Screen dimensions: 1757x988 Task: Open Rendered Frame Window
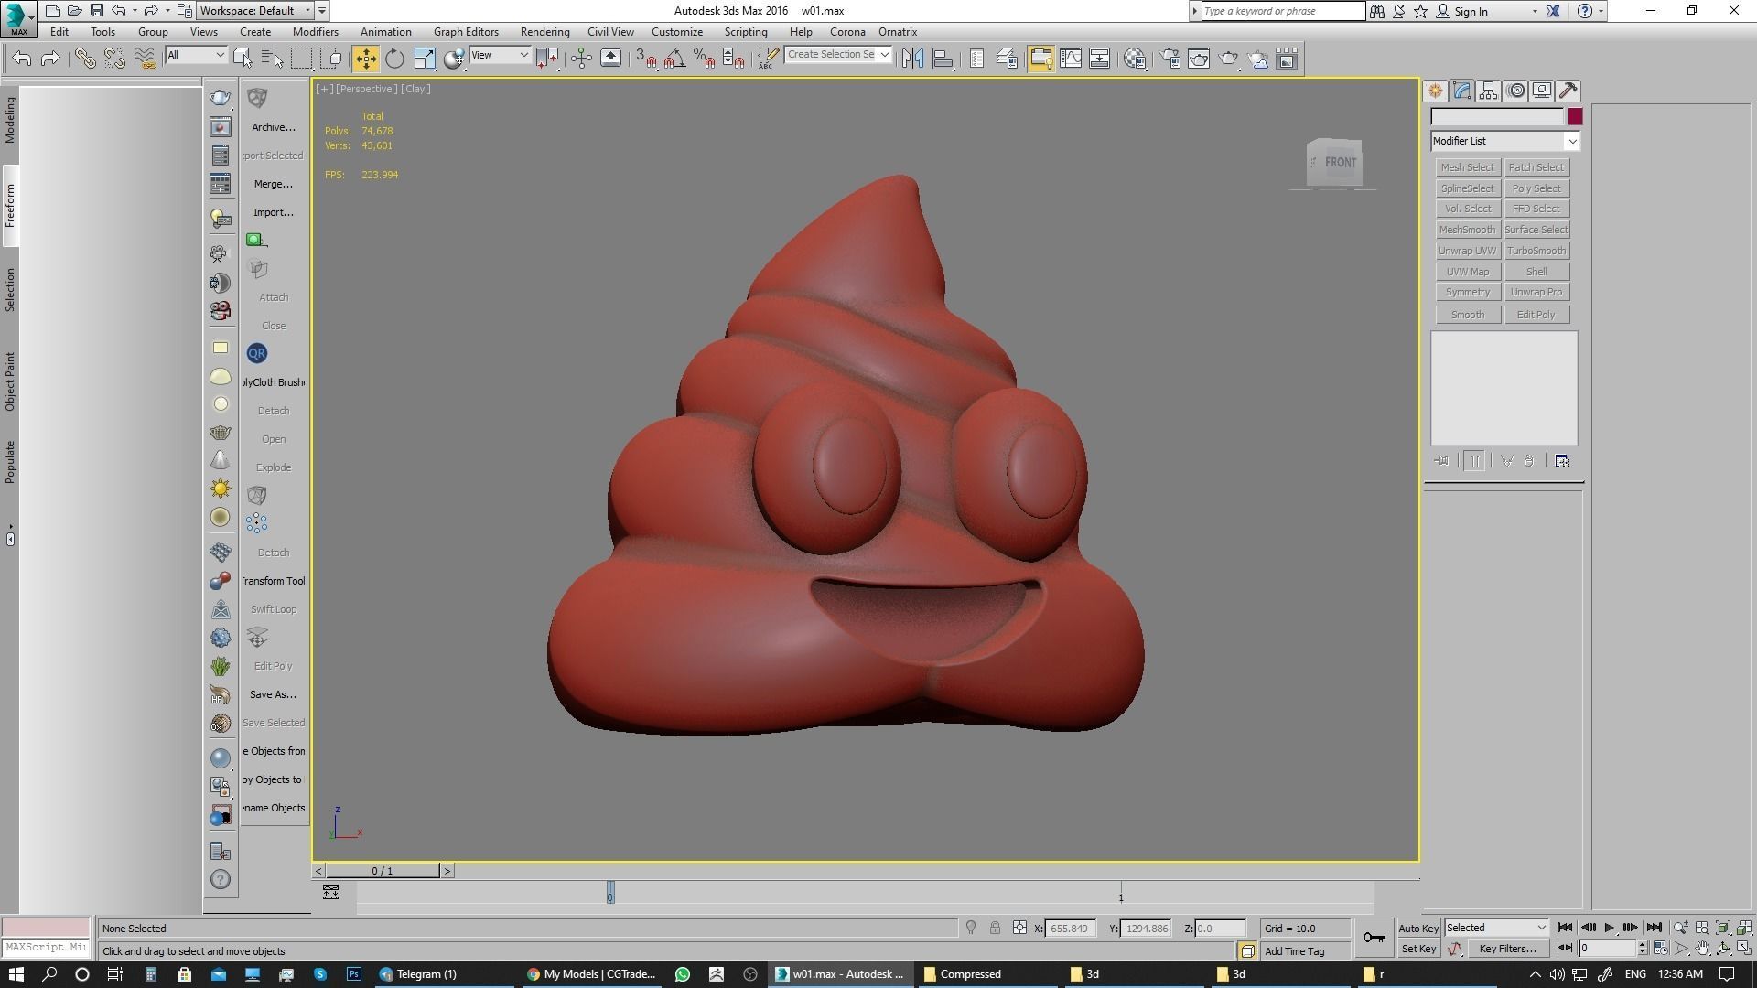pyautogui.click(x=1199, y=59)
